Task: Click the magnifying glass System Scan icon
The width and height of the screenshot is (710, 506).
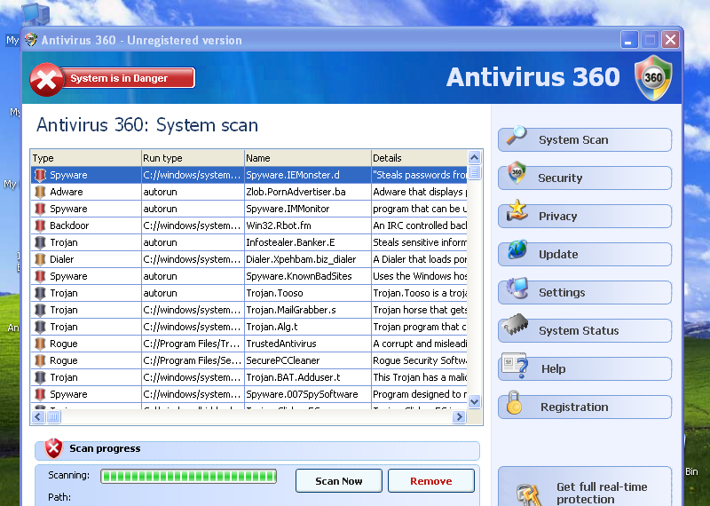Action: click(517, 136)
